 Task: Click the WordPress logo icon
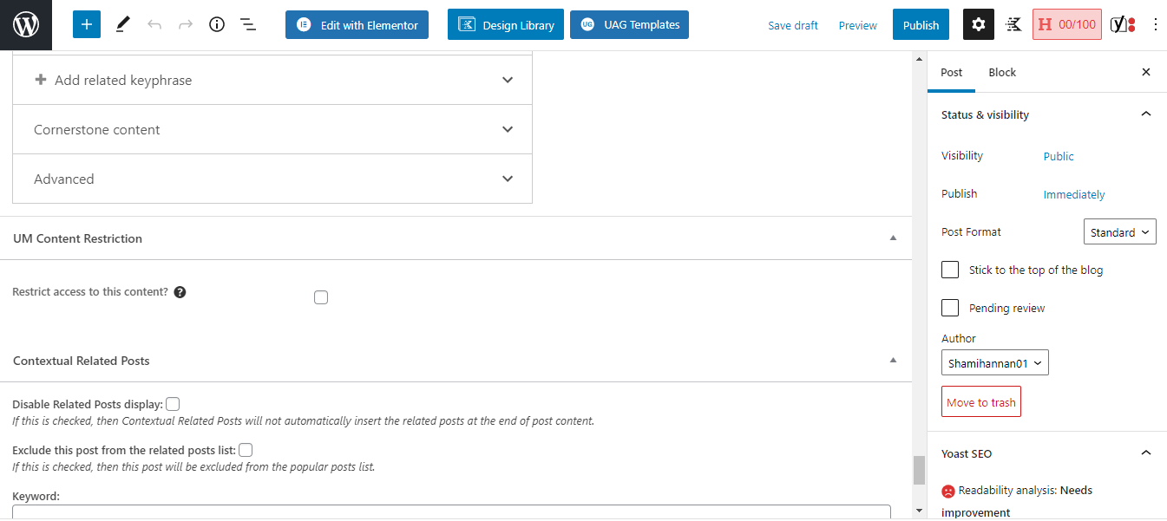click(x=26, y=25)
